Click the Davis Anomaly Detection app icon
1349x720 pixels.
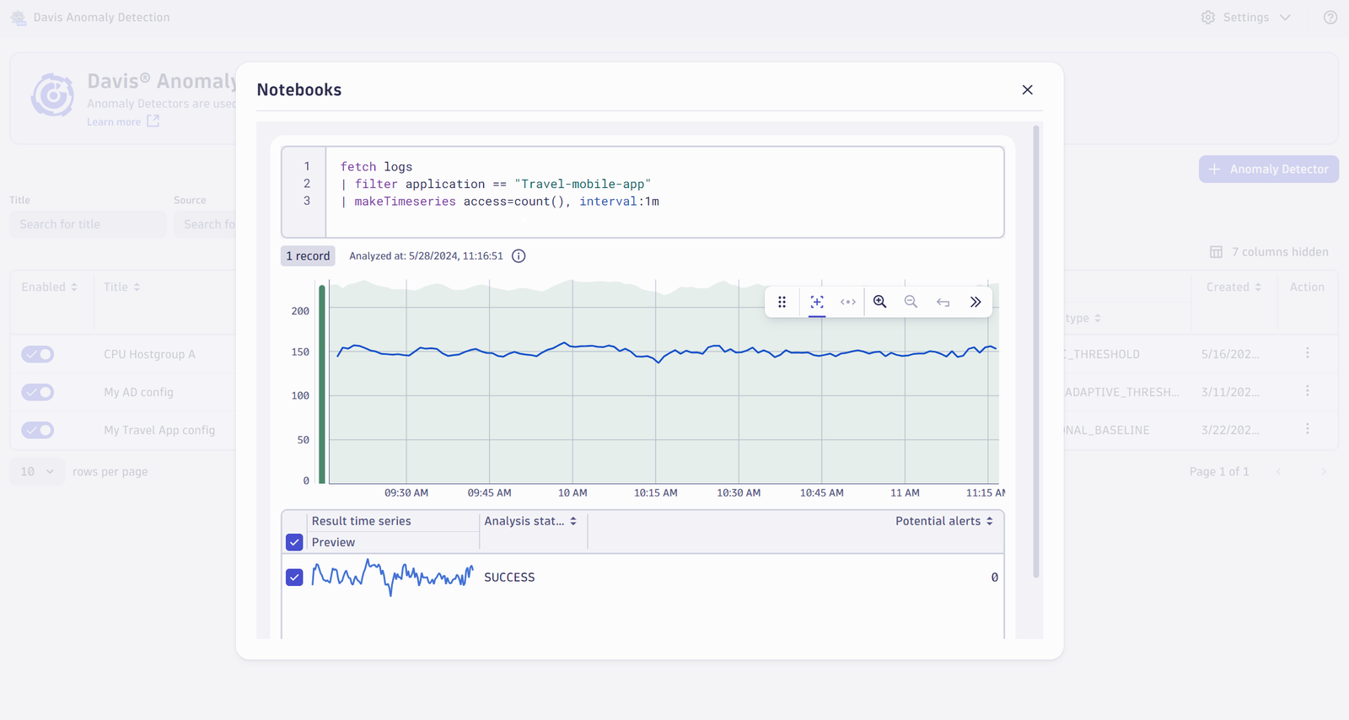pyautogui.click(x=19, y=18)
